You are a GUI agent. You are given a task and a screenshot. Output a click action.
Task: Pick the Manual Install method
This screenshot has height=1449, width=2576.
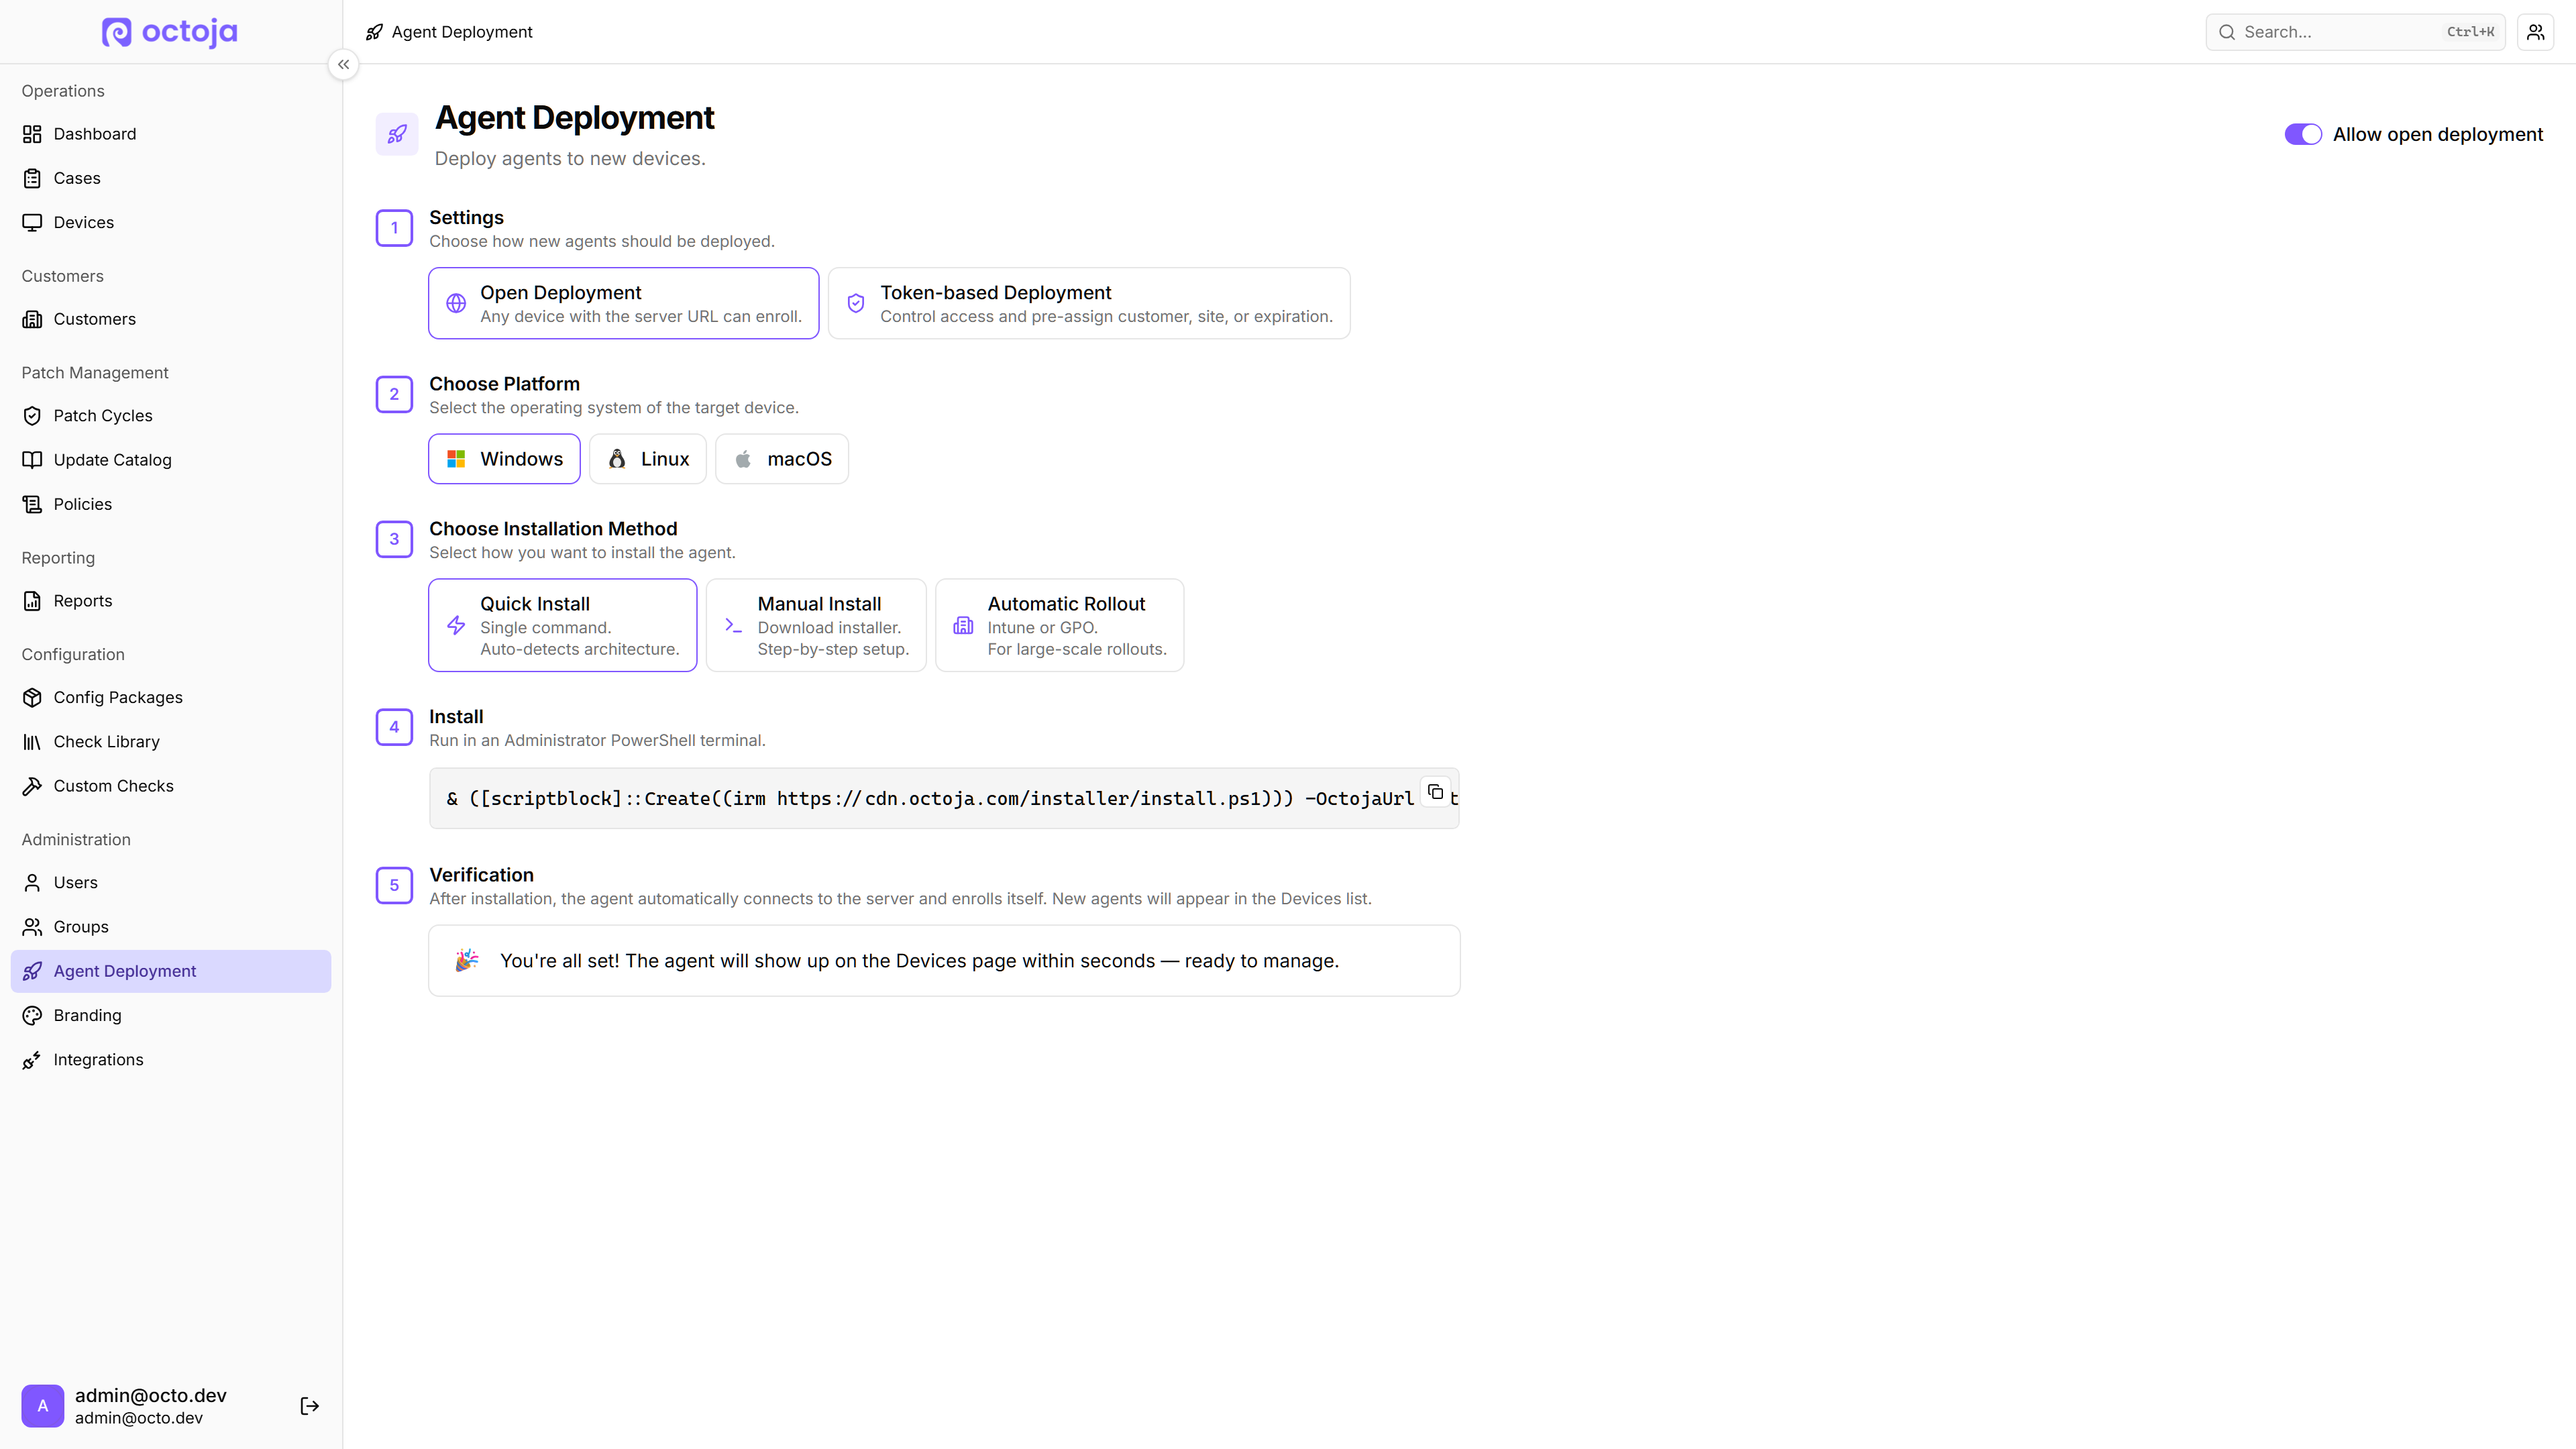(816, 625)
